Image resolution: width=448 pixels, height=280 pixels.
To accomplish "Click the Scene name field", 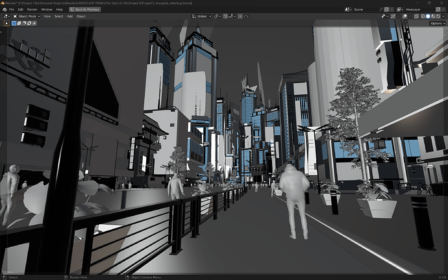I will [x=366, y=10].
